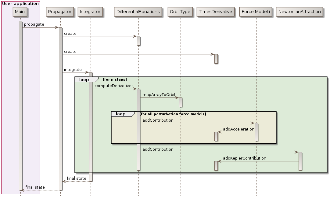The height and width of the screenshot is (199, 330).
Task: Click the computeDerivatives message label
Action: 114,86
